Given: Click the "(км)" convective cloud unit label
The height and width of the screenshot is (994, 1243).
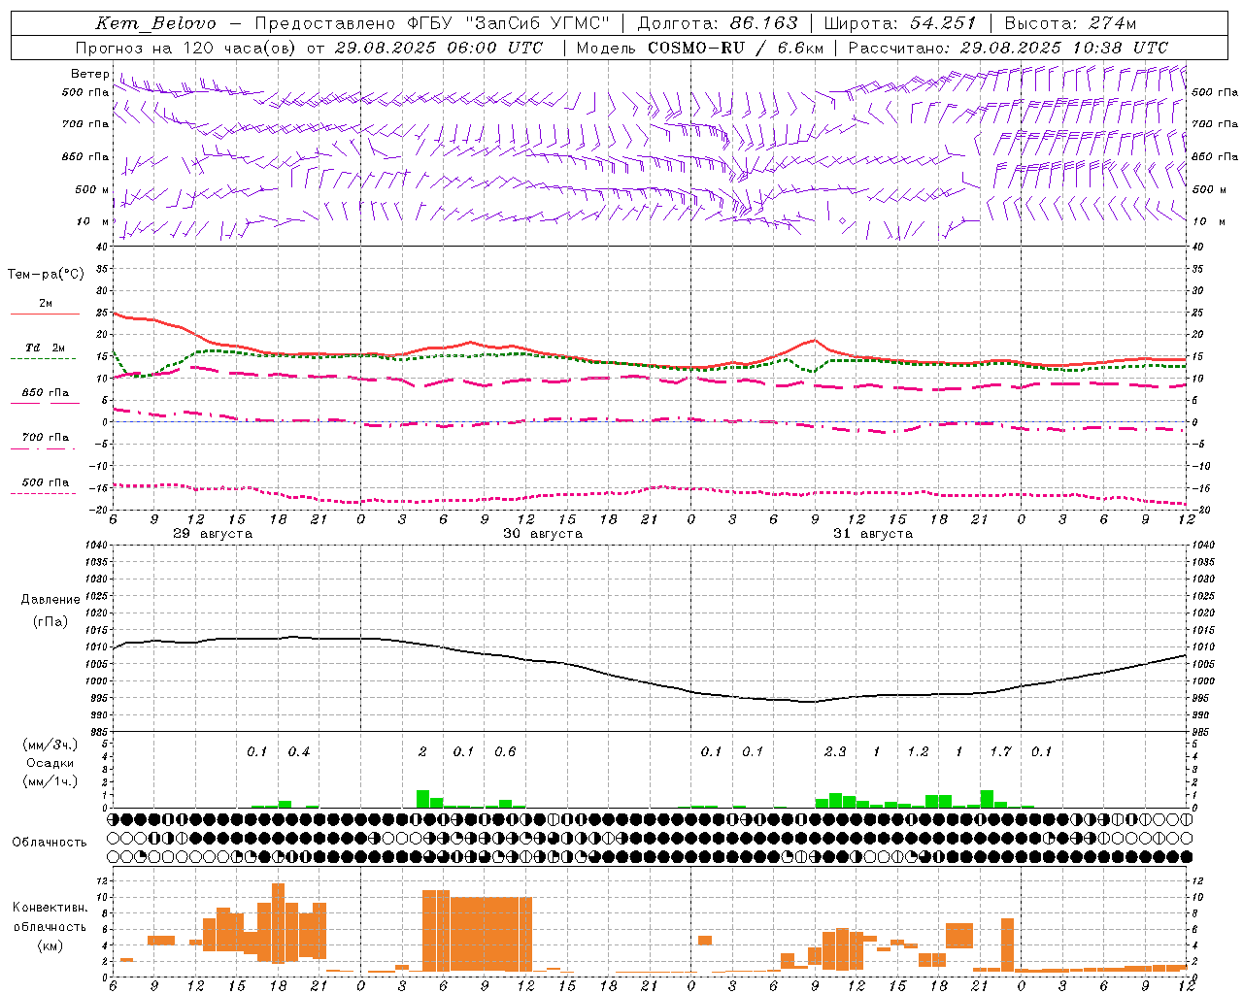Looking at the screenshot, I should pos(50,945).
